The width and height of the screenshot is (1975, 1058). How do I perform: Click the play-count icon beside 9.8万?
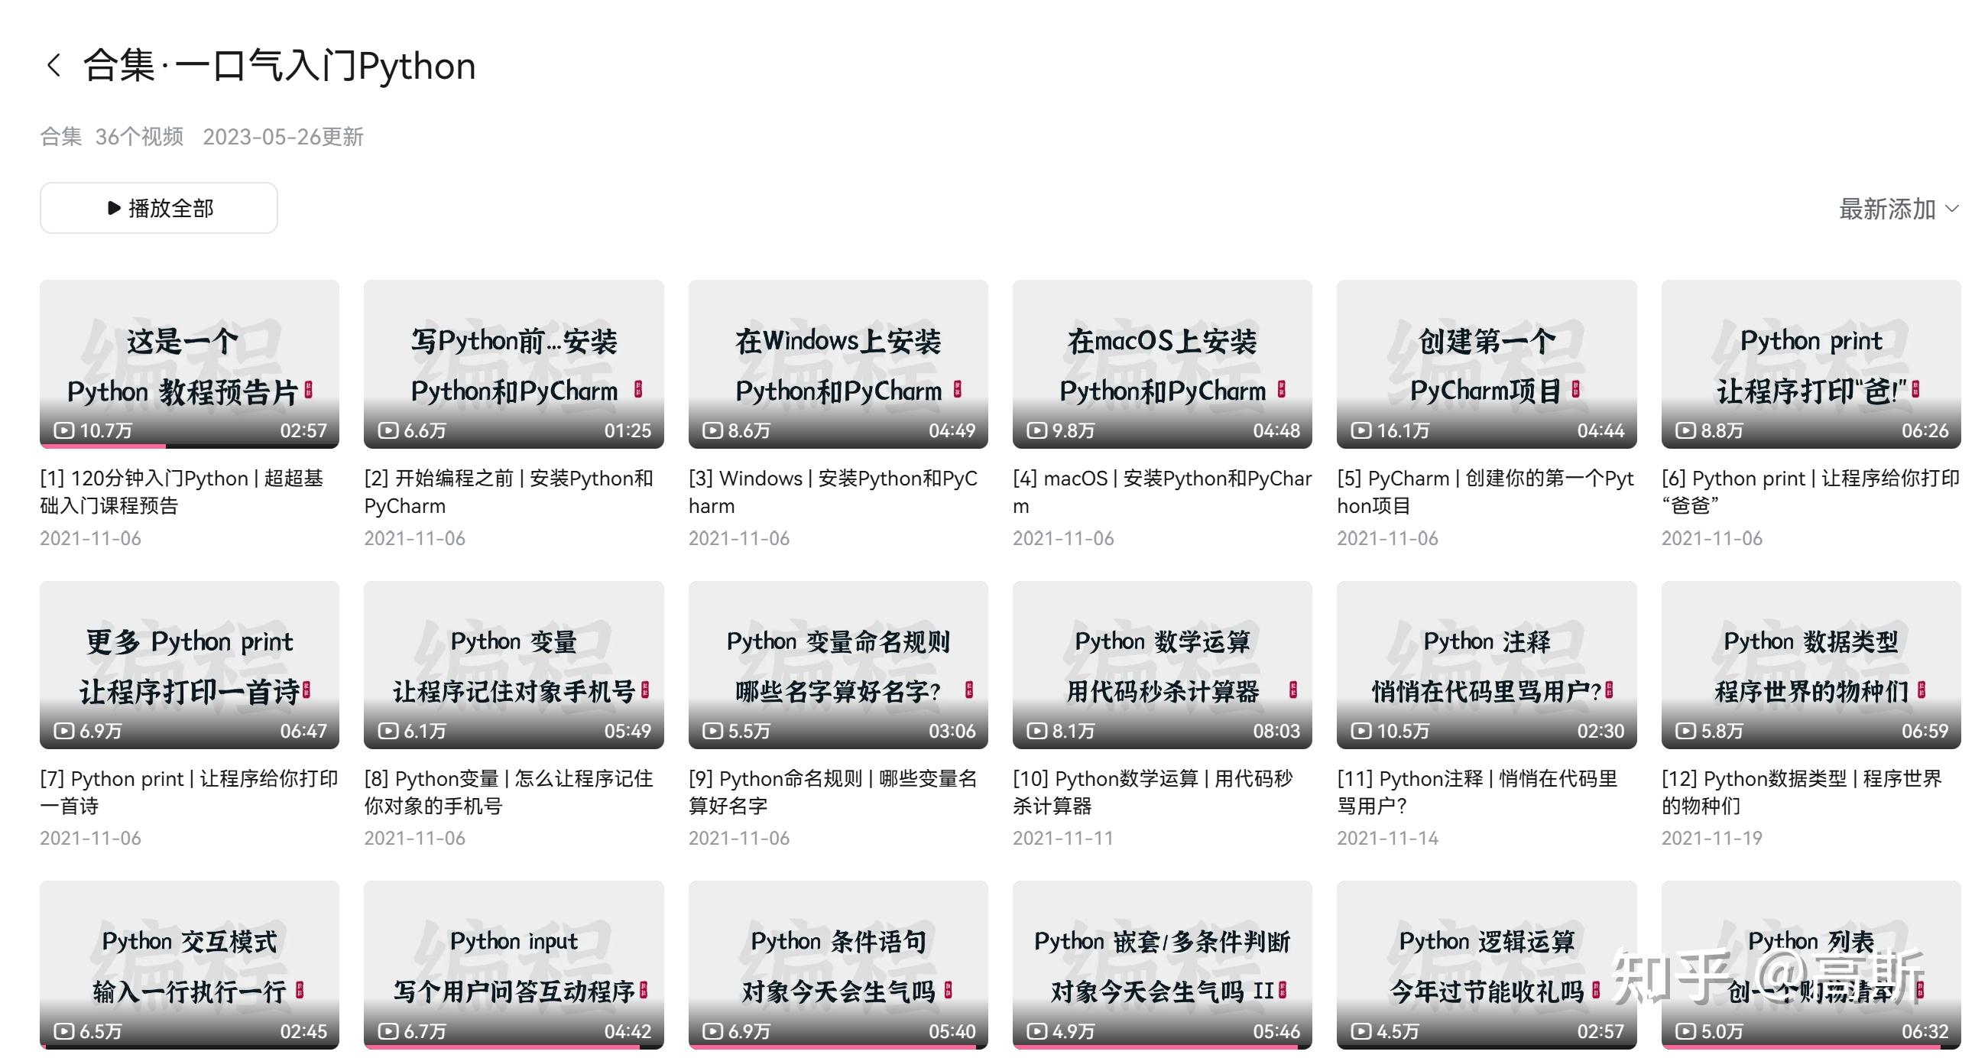tap(1037, 430)
